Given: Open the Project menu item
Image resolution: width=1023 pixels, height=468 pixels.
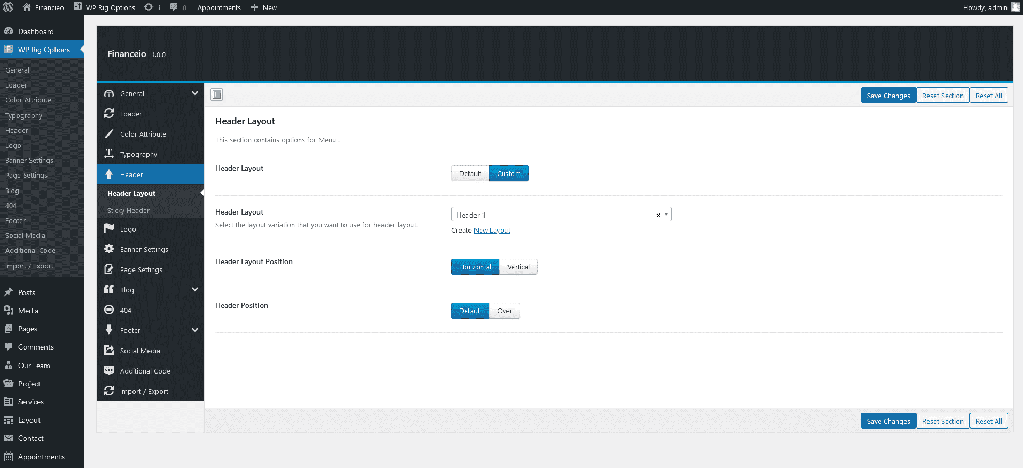Looking at the screenshot, I should [x=29, y=384].
